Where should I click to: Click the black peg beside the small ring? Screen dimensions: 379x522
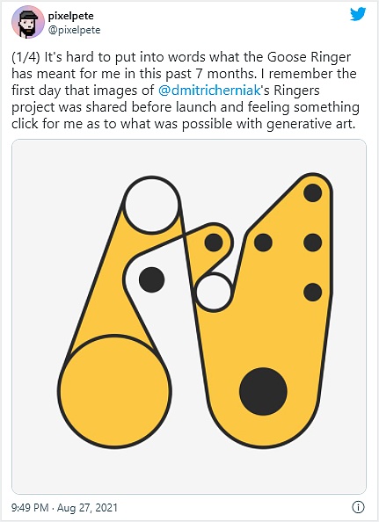click(214, 243)
